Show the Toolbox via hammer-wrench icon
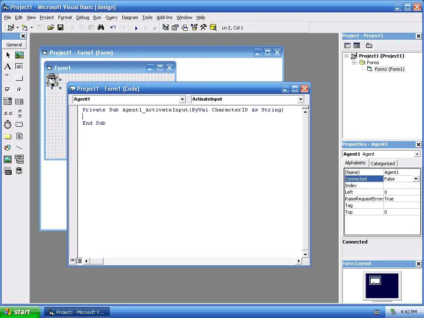Viewport: 424px width, 318px height. click(204, 28)
